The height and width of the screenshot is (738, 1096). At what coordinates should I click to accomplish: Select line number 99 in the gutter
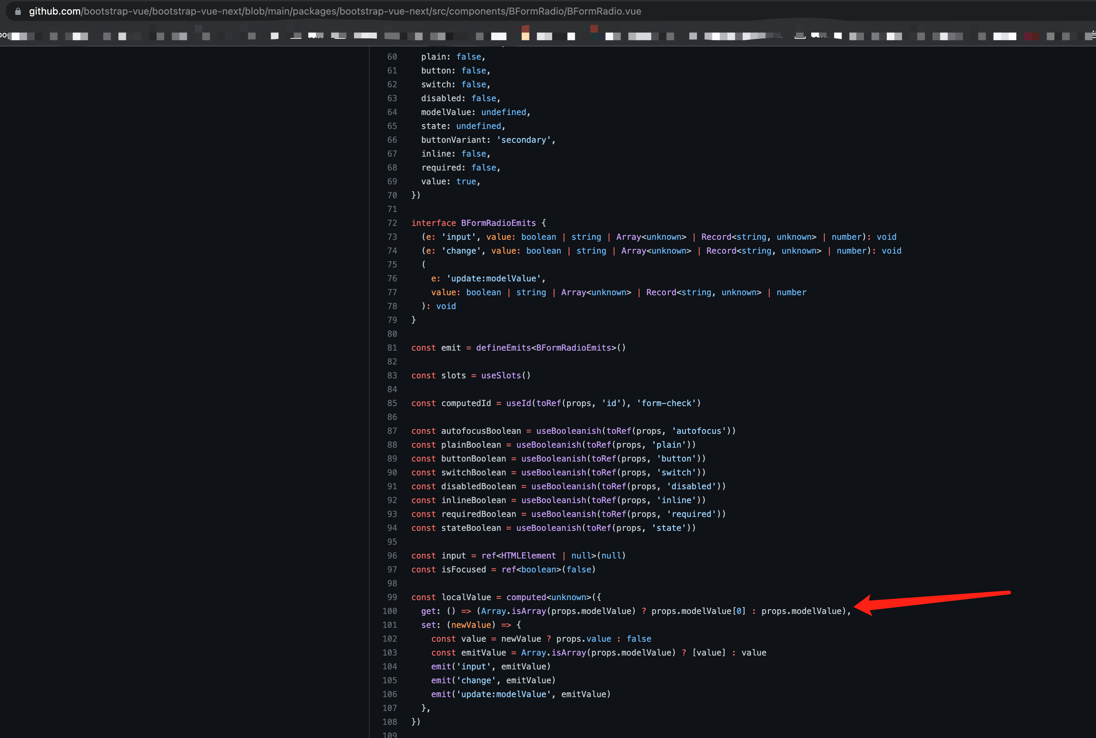(392, 597)
